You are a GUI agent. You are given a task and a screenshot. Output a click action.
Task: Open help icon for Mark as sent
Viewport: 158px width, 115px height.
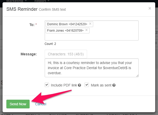[x=114, y=85]
